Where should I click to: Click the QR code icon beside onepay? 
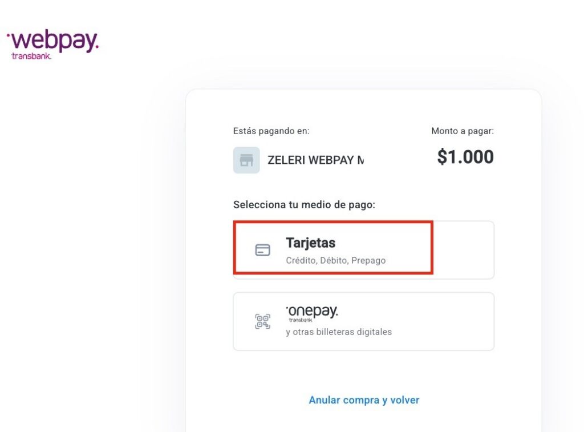point(262,321)
